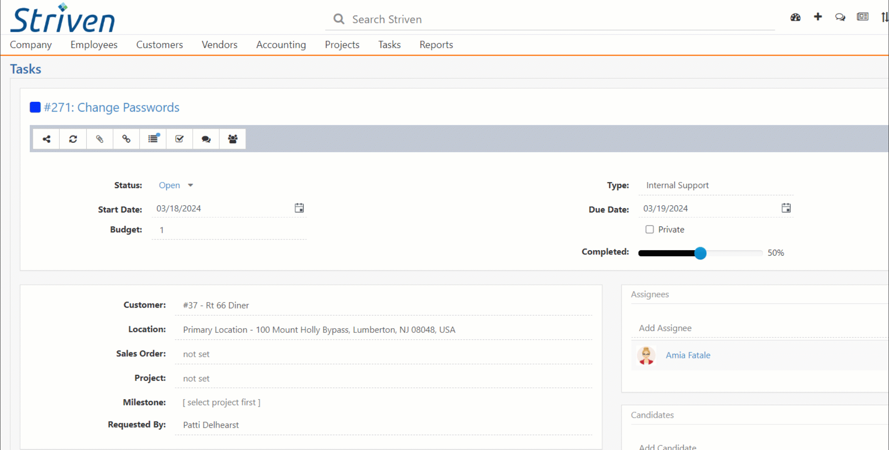Open the Customers menu
The height and width of the screenshot is (450, 889).
(160, 45)
